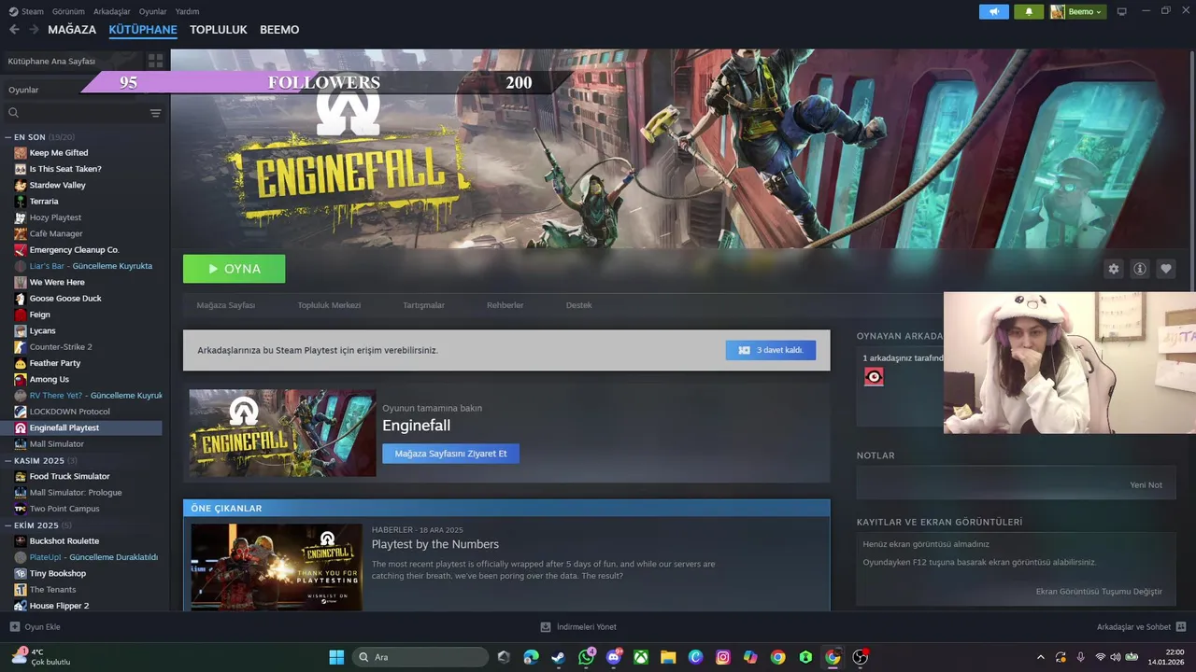Open Enginefall game settings gear
The width and height of the screenshot is (1196, 672).
(x=1114, y=269)
